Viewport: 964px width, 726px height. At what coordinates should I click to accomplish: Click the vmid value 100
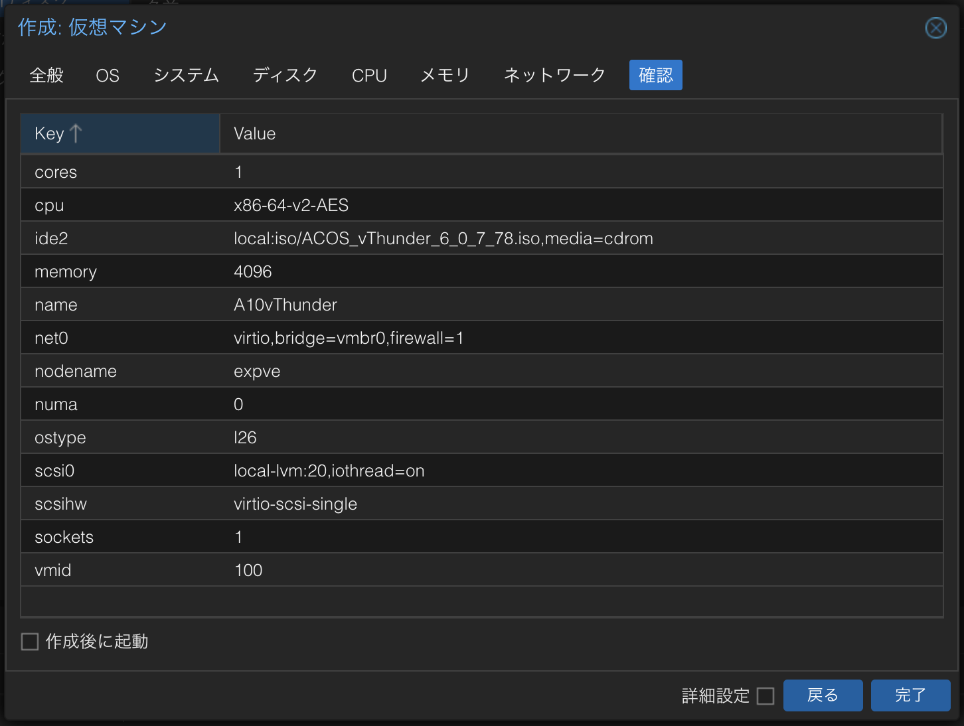[x=248, y=570]
